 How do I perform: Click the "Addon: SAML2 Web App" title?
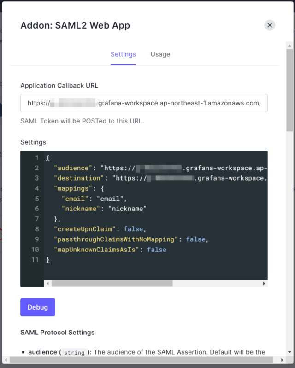(75, 25)
